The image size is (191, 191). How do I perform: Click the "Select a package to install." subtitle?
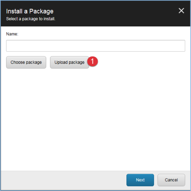tap(31, 19)
